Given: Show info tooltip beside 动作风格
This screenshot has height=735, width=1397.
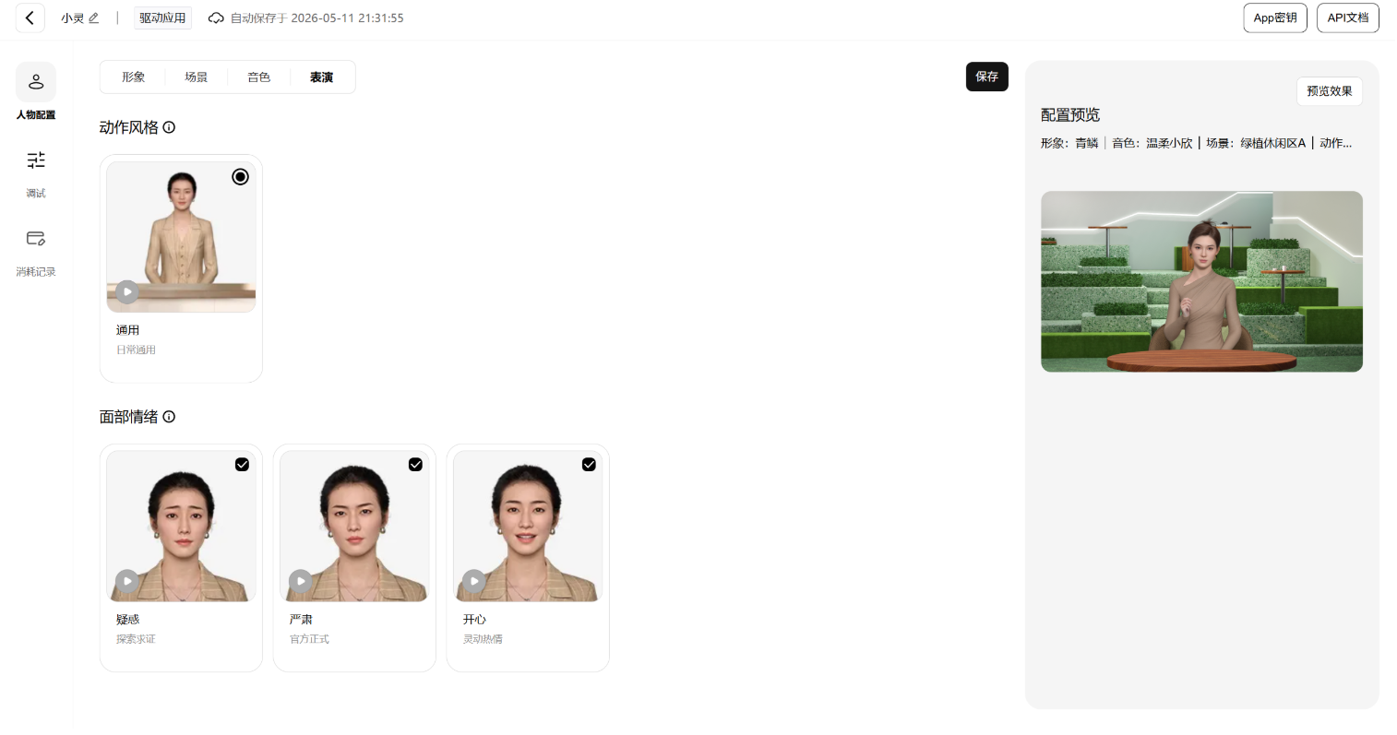Looking at the screenshot, I should [x=169, y=127].
